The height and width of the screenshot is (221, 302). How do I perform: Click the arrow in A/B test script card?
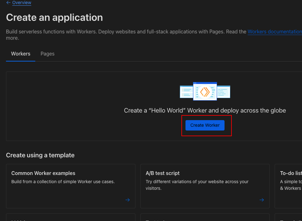click(262, 200)
